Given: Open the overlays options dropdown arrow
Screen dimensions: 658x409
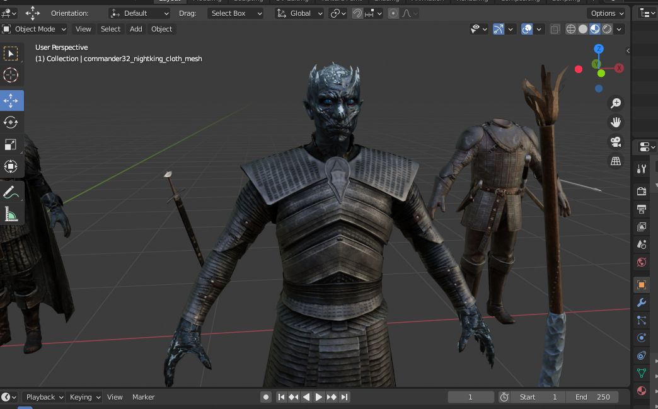Looking at the screenshot, I should coord(539,29).
